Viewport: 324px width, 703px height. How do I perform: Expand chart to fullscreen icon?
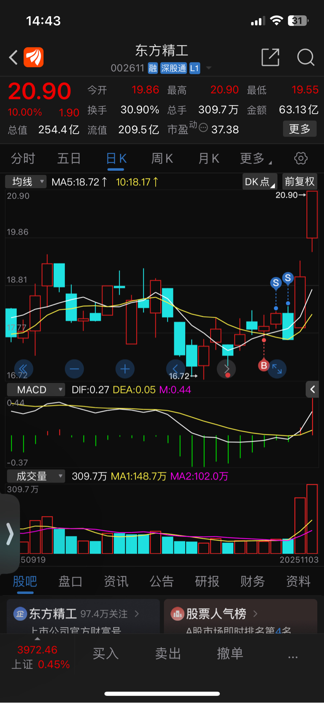coord(277,369)
